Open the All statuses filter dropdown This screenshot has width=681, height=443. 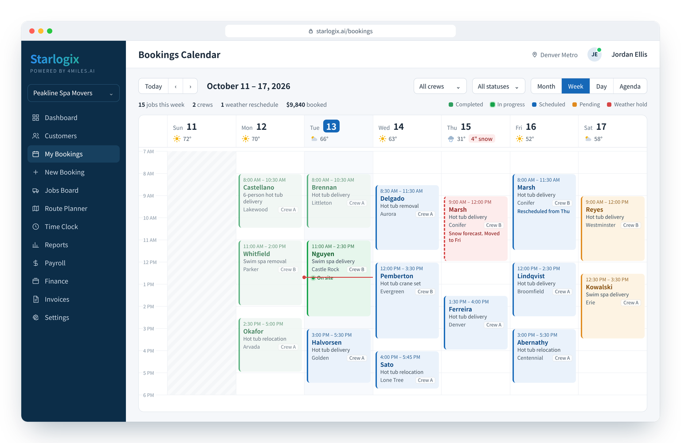498,86
